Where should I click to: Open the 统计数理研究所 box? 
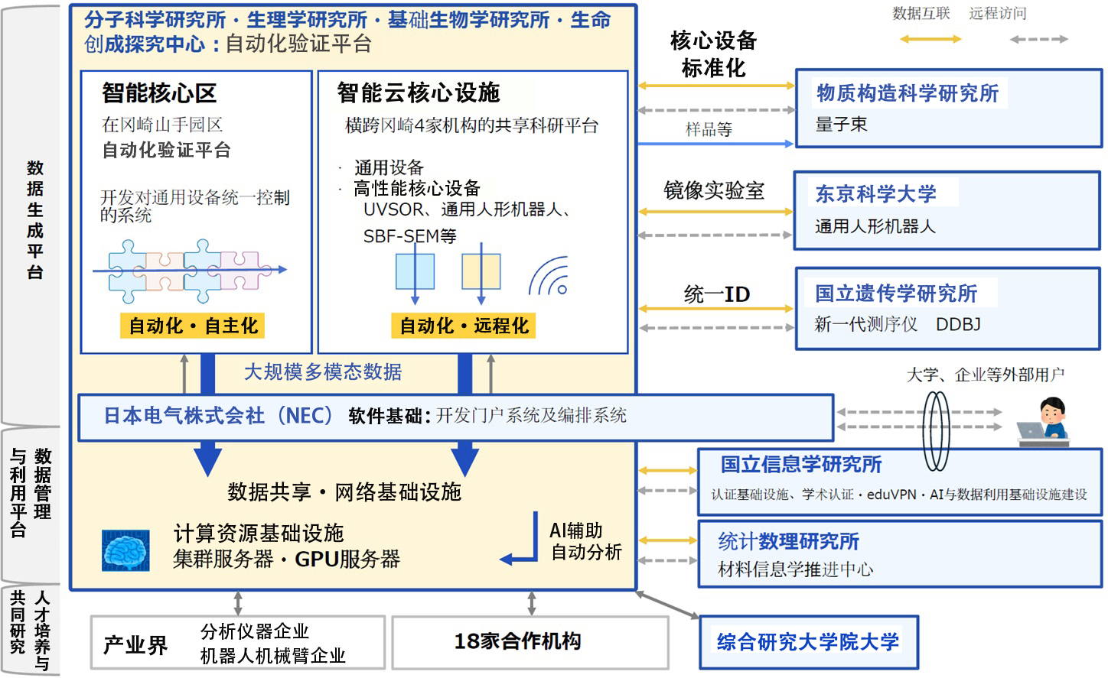click(900, 555)
